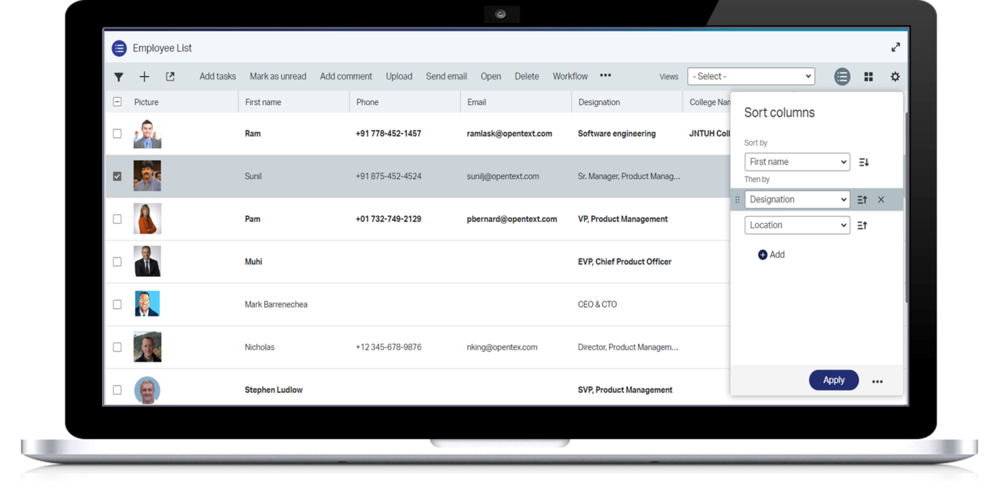The height and width of the screenshot is (490, 1002).
Task: Toggle descending sort icon beside First name
Action: [863, 162]
